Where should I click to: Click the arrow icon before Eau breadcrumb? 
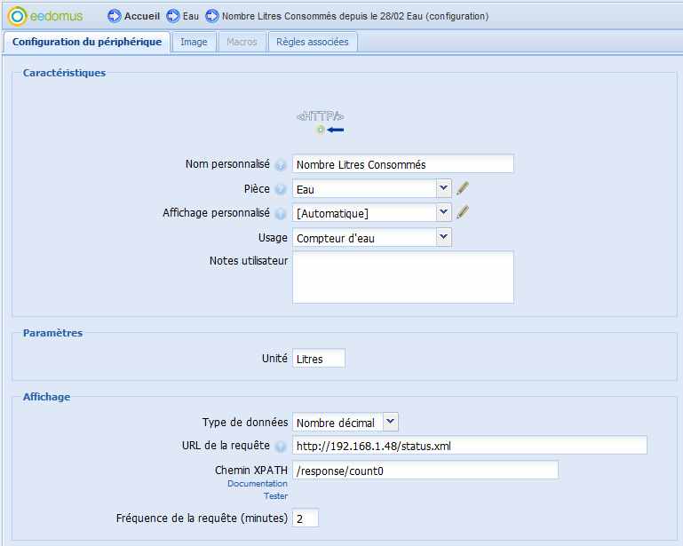[x=172, y=16]
